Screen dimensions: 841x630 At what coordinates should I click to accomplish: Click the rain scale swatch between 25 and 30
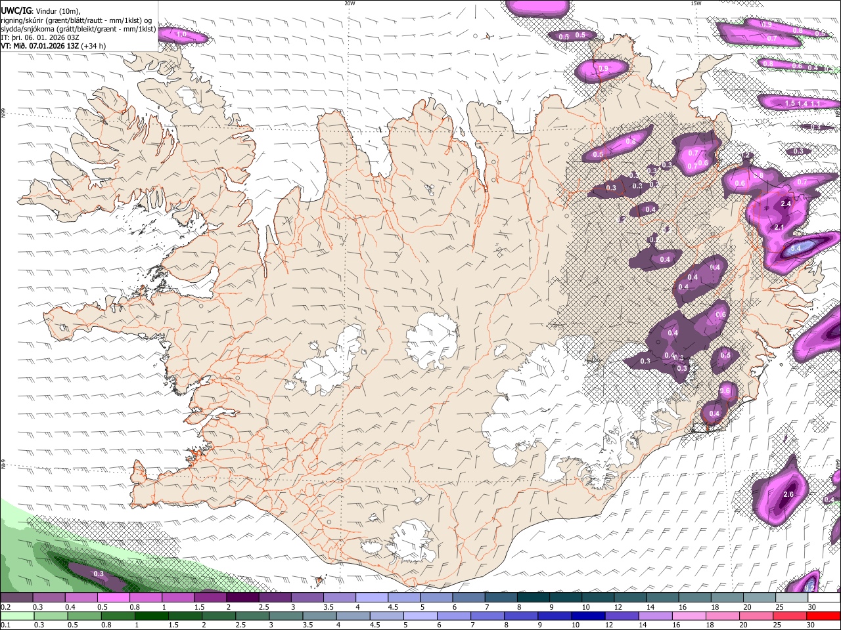[789, 616]
